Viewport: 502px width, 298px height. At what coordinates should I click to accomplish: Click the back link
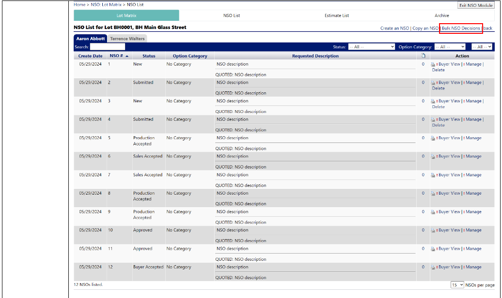[x=487, y=28]
